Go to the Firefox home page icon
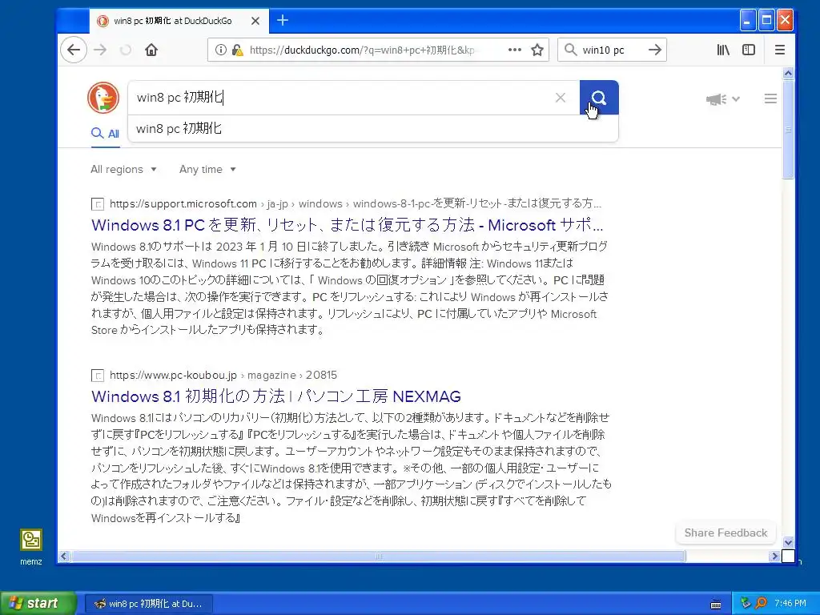This screenshot has width=820, height=615. [151, 50]
